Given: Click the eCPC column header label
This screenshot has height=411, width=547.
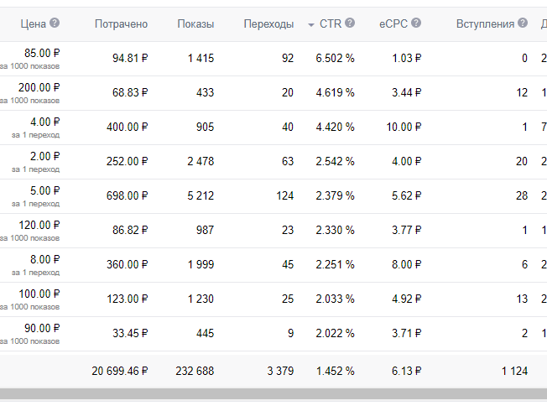Looking at the screenshot, I should [x=393, y=24].
